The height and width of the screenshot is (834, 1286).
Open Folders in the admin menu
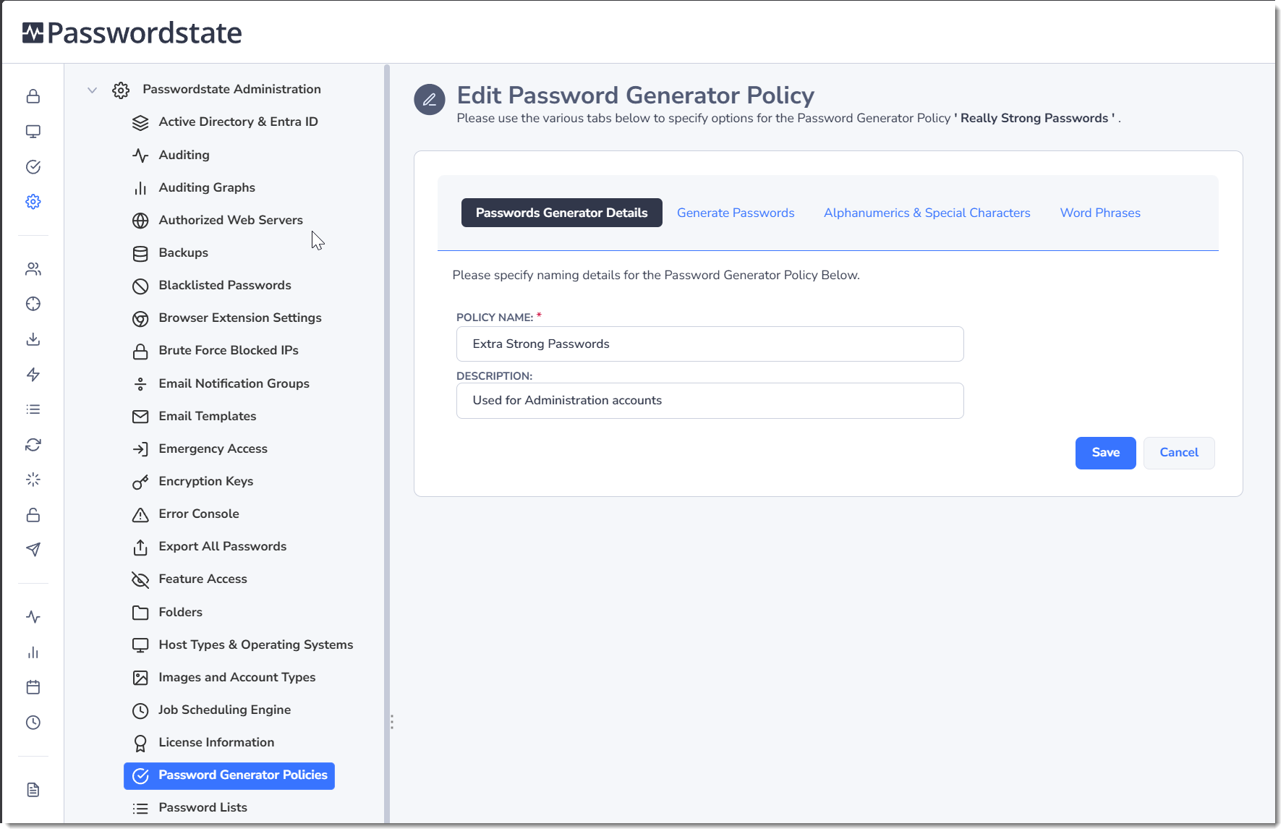181,612
